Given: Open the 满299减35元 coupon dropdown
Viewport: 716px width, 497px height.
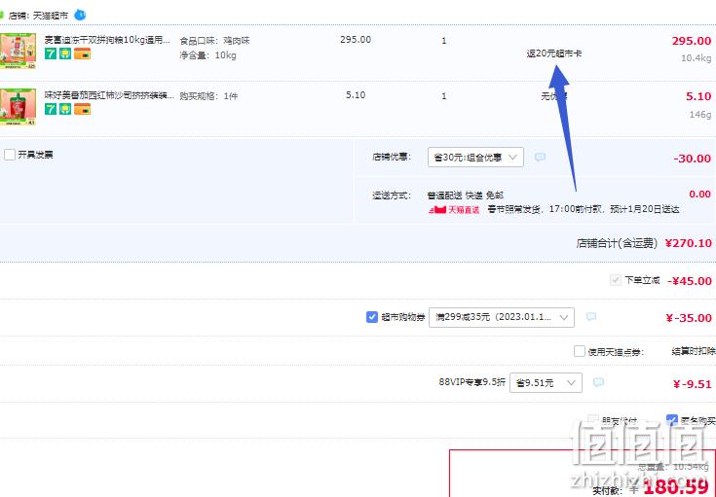Looking at the screenshot, I should (x=502, y=317).
